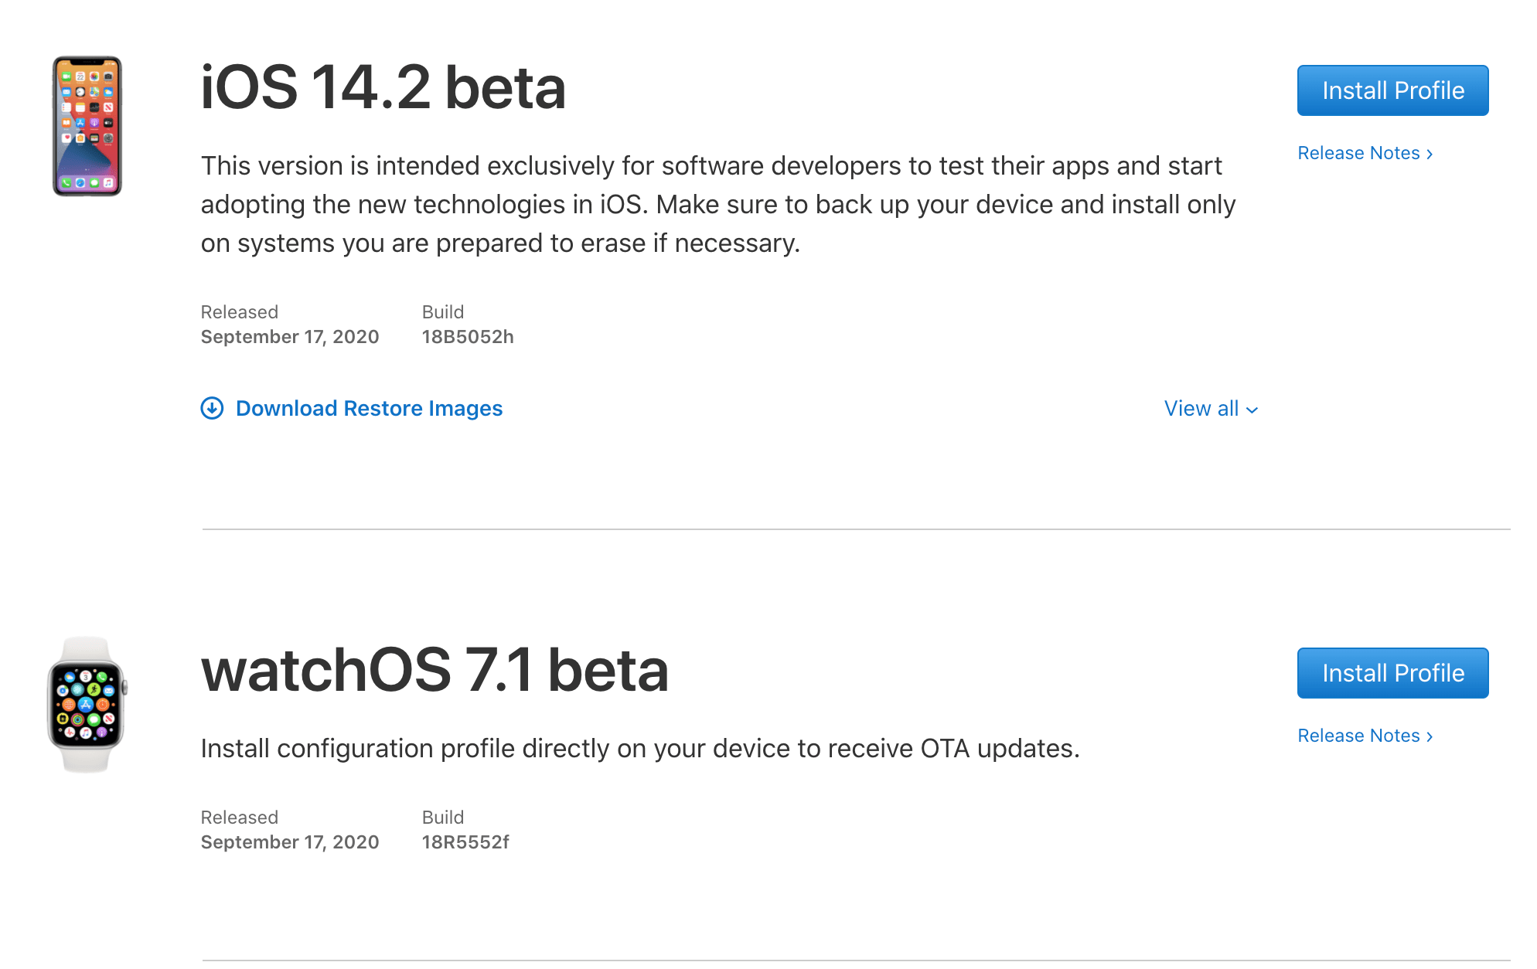Click the iOS release date September 17, 2020
This screenshot has height=969, width=1537.
pyautogui.click(x=290, y=337)
